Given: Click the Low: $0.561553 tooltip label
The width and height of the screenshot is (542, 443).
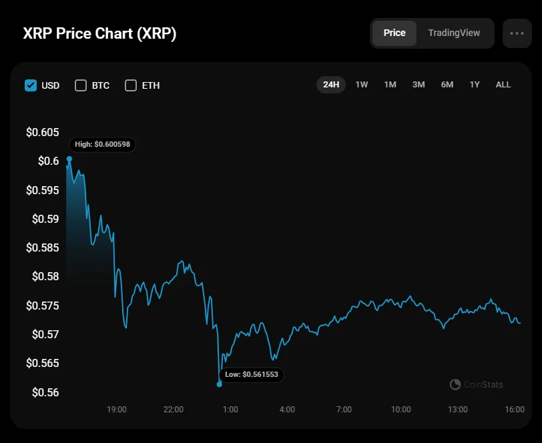Looking at the screenshot, I should click(x=252, y=375).
